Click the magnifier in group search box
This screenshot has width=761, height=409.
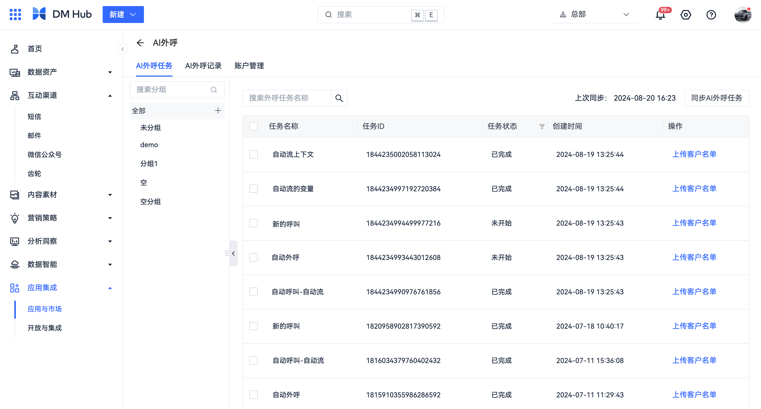click(x=214, y=90)
